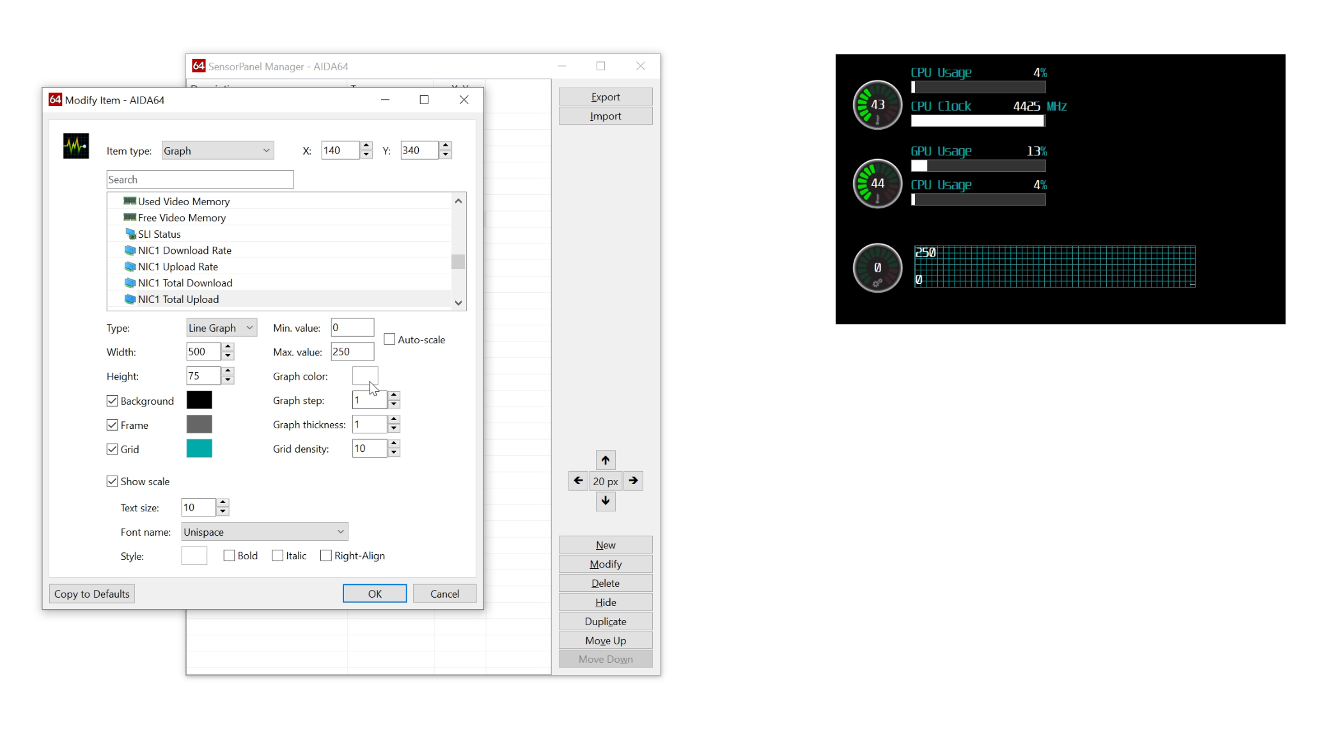Click Cancel in Modify Item dialog
Image resolution: width=1330 pixels, height=753 pixels.
(x=444, y=594)
